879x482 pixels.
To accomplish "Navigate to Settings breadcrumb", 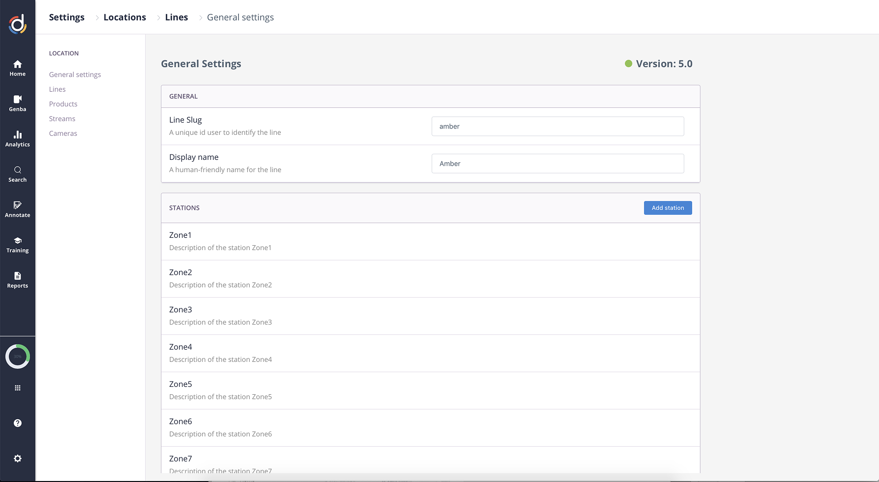I will [67, 17].
